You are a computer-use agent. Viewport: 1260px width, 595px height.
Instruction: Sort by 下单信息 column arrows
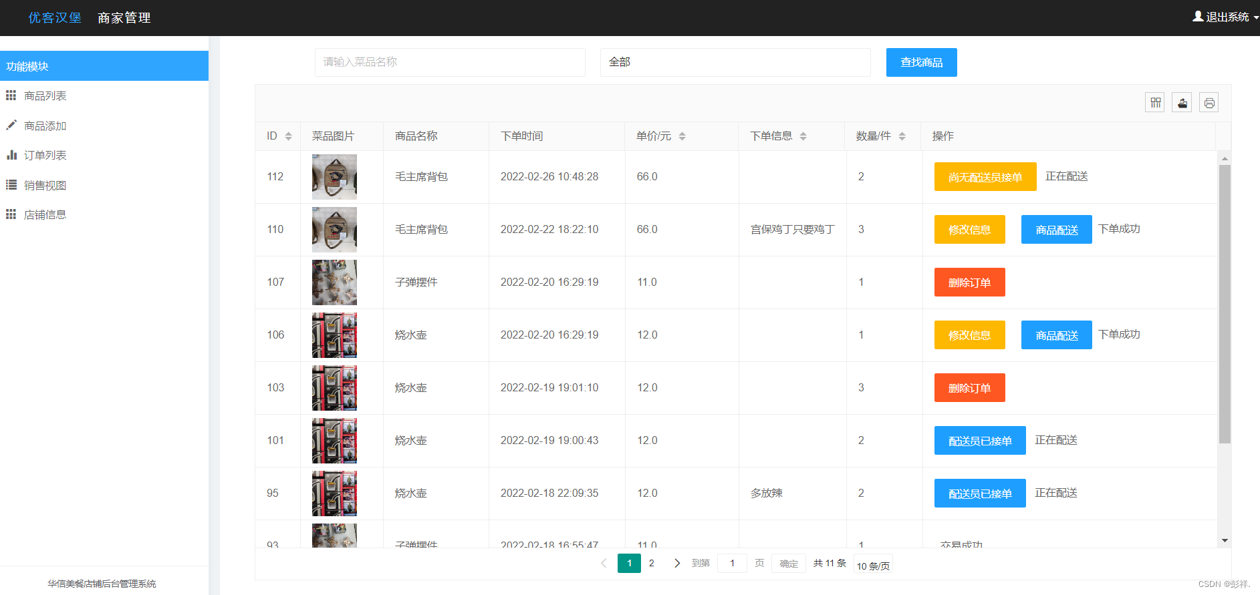pos(803,136)
